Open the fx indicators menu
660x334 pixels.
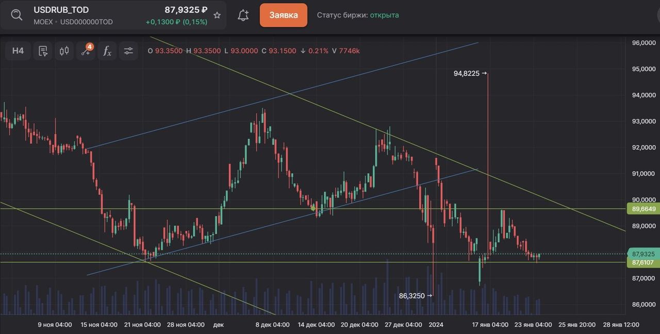pos(107,51)
